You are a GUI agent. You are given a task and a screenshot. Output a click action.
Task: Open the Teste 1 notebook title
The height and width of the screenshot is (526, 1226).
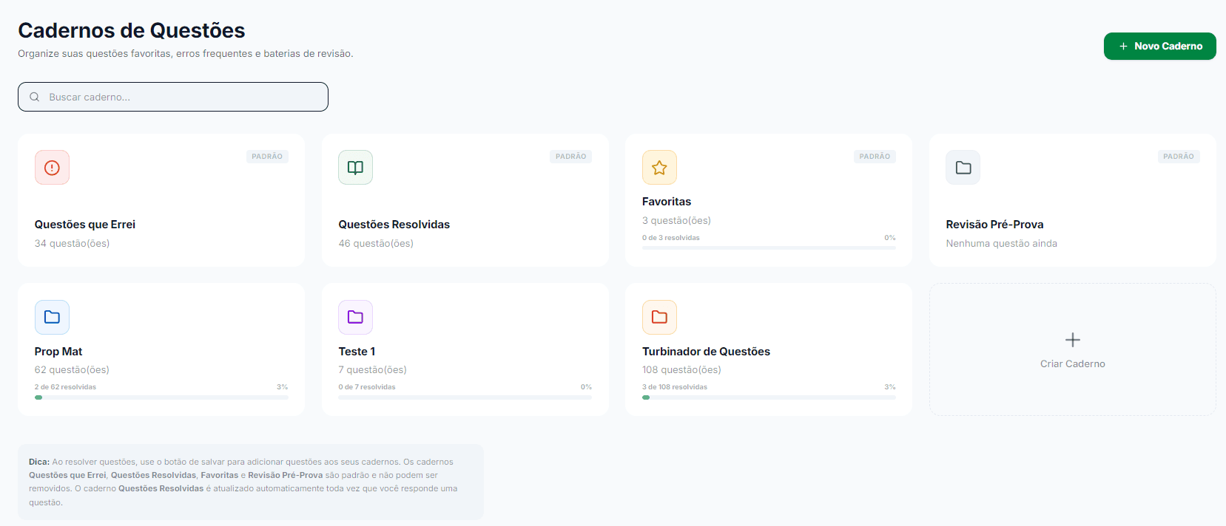[x=357, y=352]
